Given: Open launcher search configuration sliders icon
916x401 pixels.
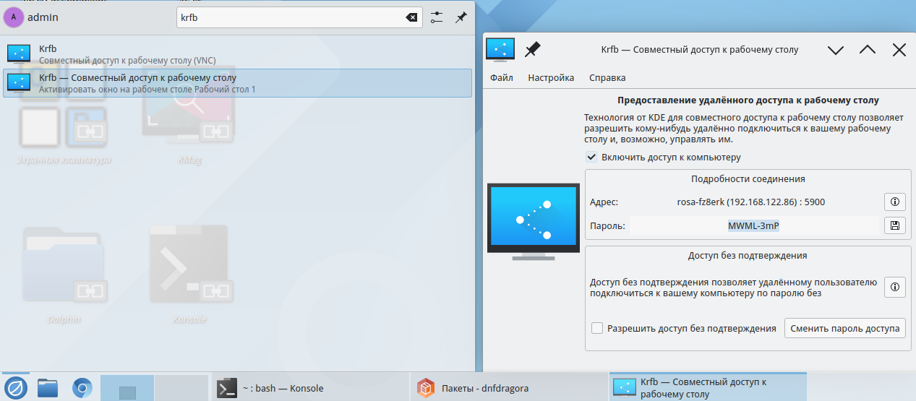Looking at the screenshot, I should 436,17.
